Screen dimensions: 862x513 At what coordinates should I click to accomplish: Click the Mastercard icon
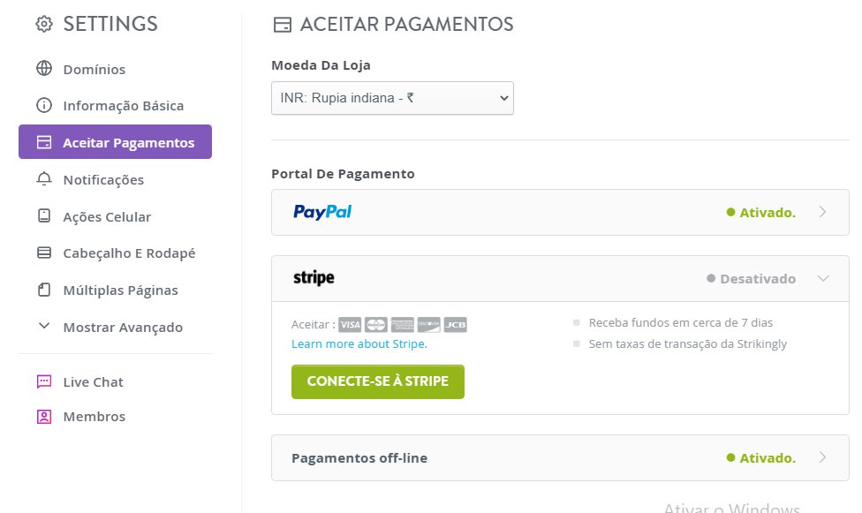coord(376,325)
